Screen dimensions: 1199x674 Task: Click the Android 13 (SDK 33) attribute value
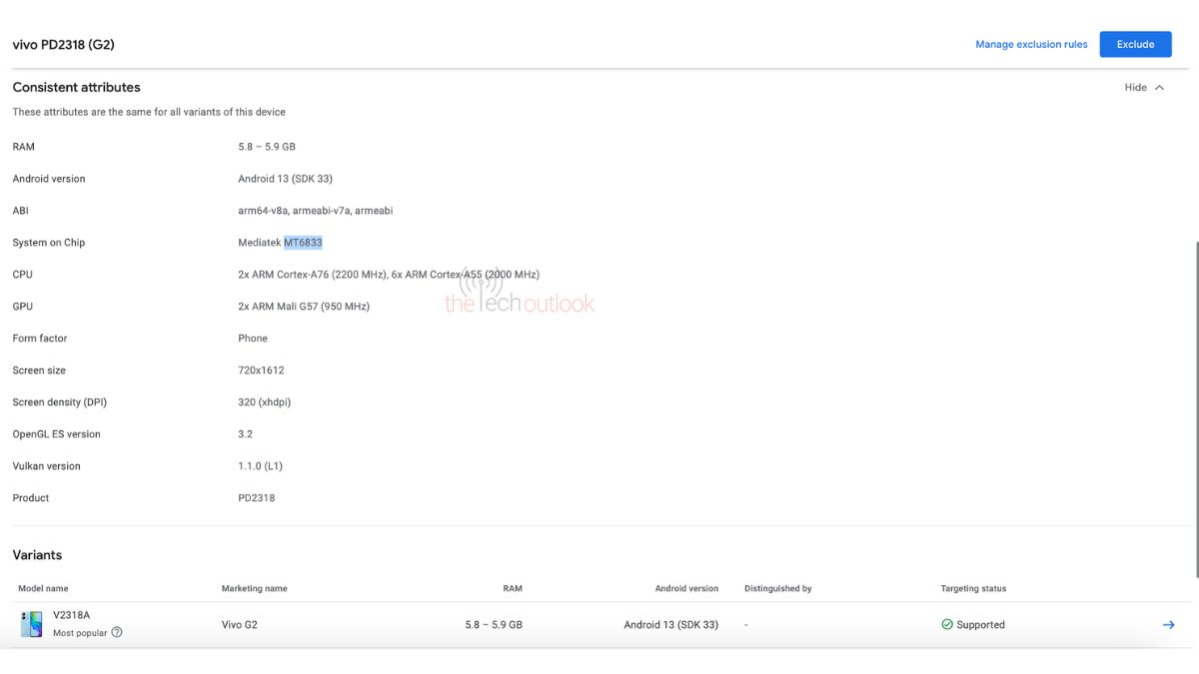point(285,179)
